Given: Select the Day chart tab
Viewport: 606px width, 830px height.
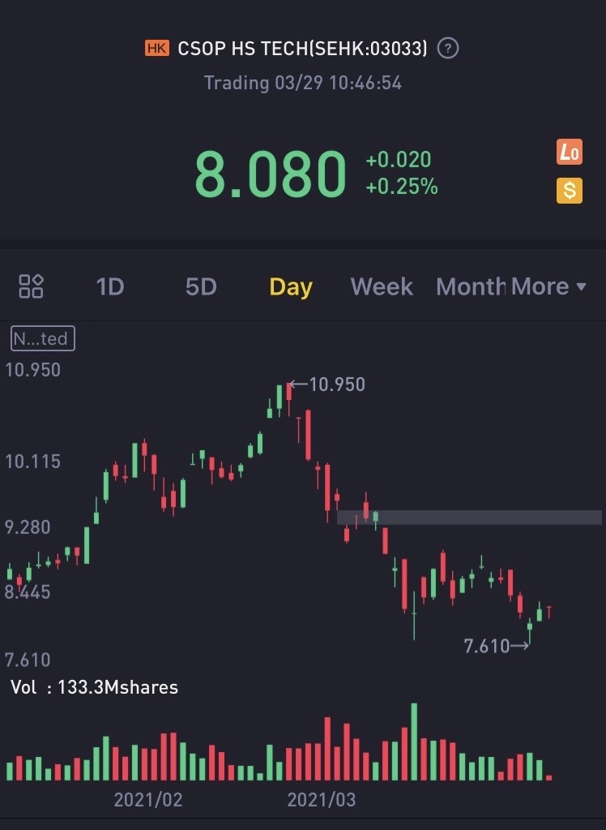Looking at the screenshot, I should [x=291, y=287].
